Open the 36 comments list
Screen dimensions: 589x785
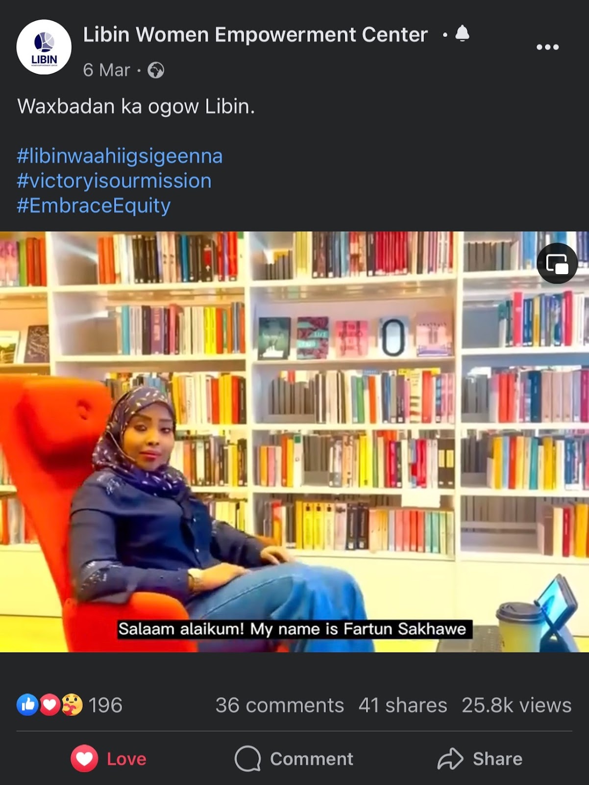pyautogui.click(x=280, y=705)
